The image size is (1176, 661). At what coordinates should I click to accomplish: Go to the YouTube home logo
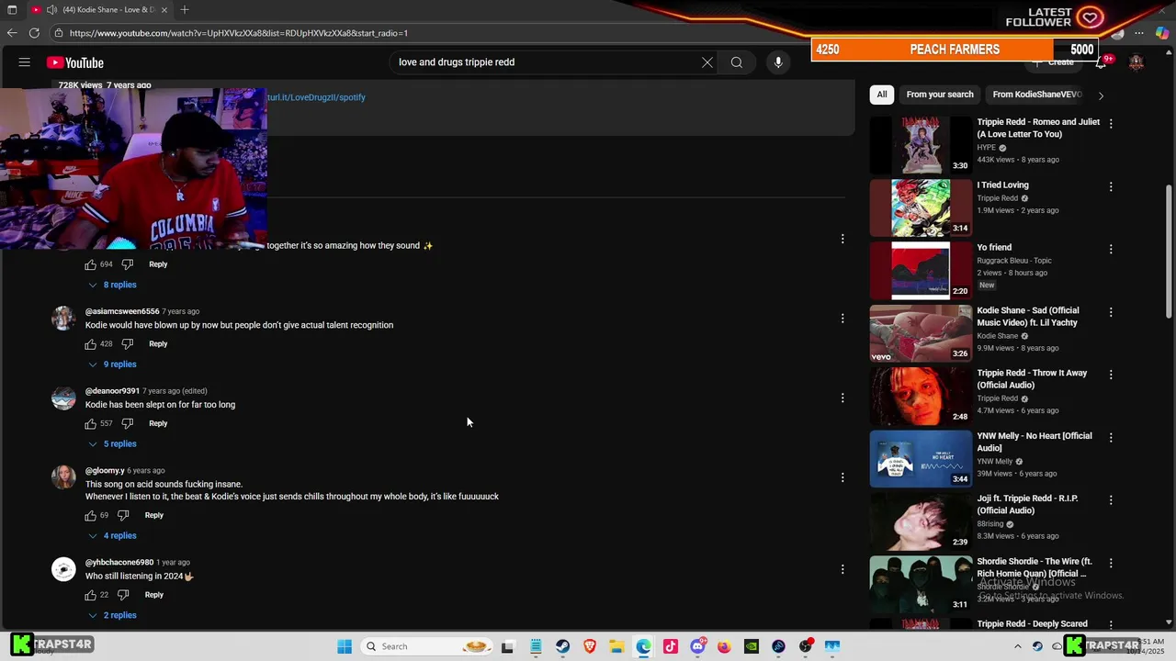(74, 62)
